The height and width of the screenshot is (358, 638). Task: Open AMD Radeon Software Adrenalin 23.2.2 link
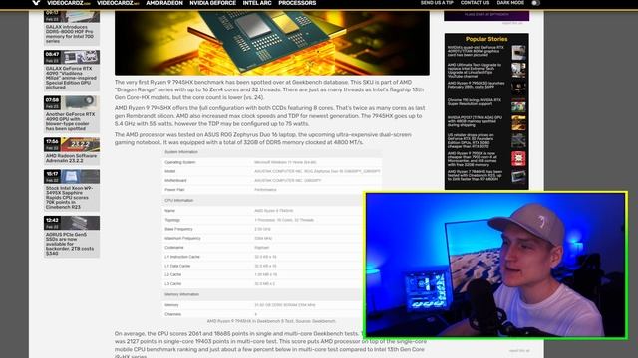[x=71, y=158]
